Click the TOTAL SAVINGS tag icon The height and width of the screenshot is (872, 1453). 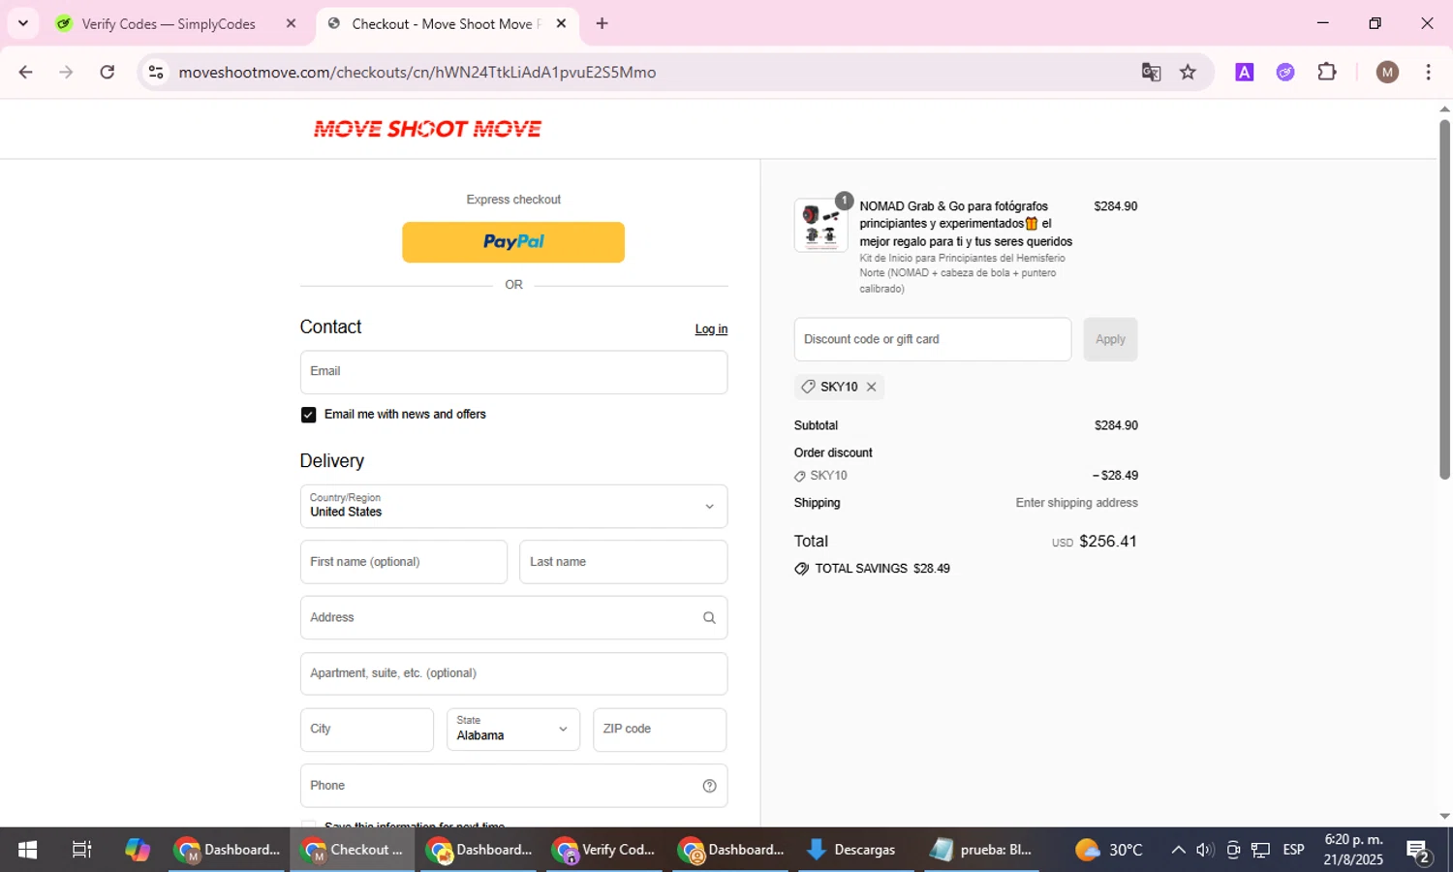(x=801, y=569)
